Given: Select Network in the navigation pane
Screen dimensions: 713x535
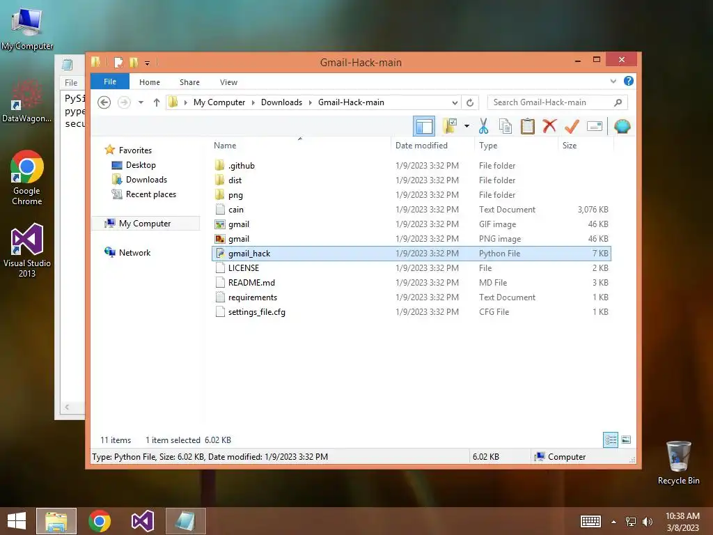Looking at the screenshot, I should pos(134,252).
